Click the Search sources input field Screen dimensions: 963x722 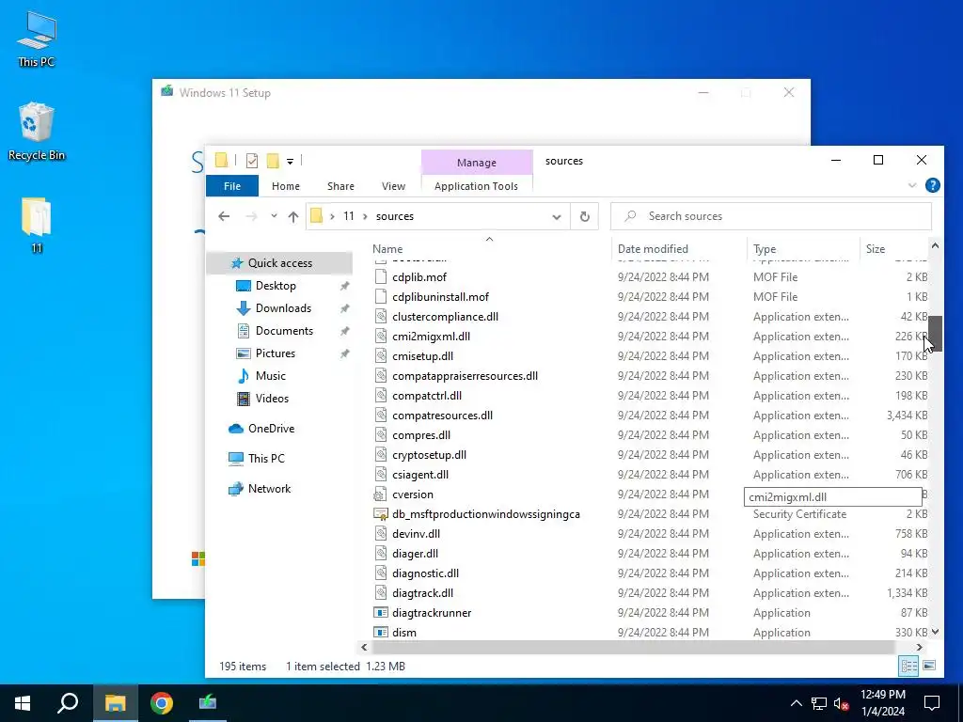point(771,216)
